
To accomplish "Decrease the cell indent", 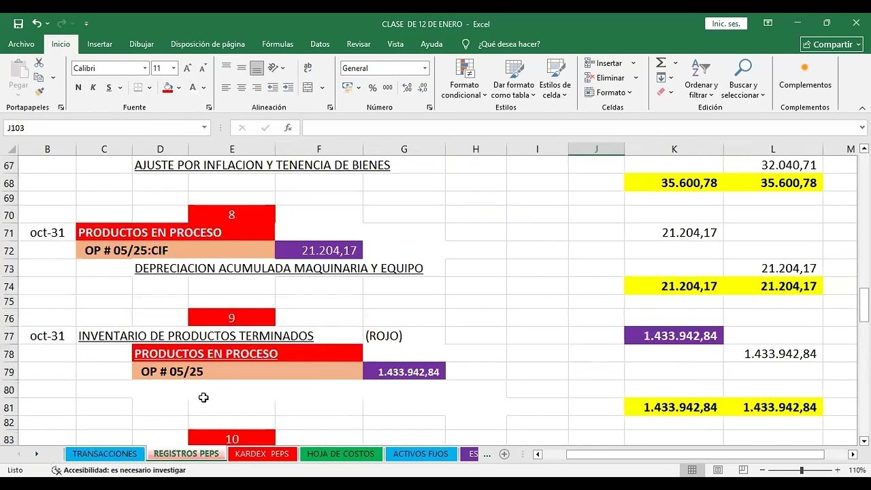I will [273, 87].
